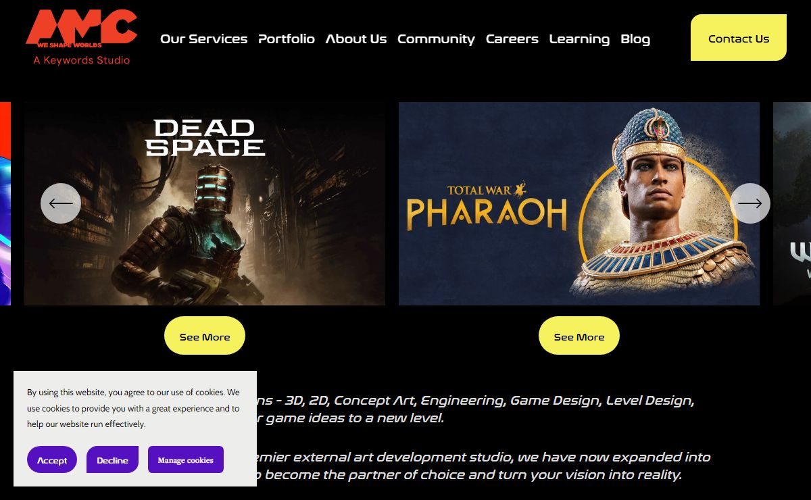The width and height of the screenshot is (811, 500).
Task: Click the Contact Us button
Action: tap(739, 38)
